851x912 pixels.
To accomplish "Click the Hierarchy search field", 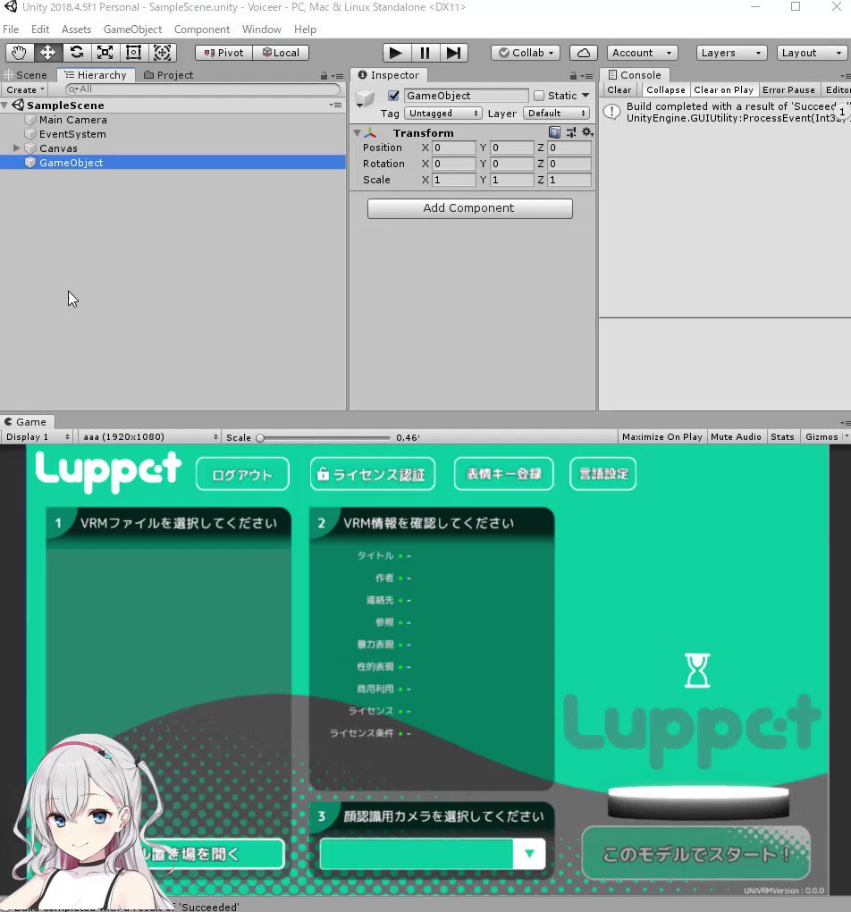I will [x=202, y=89].
